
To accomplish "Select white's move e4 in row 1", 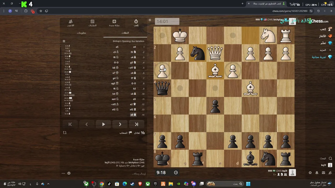I will [x=135, y=47].
